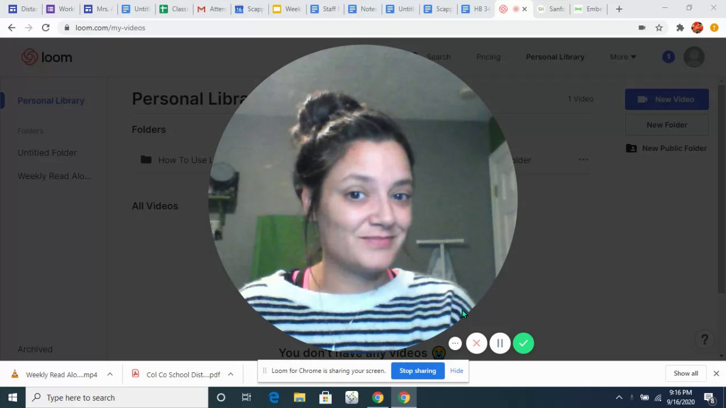
Task: Finish recording with the green checkmark button
Action: (523, 343)
